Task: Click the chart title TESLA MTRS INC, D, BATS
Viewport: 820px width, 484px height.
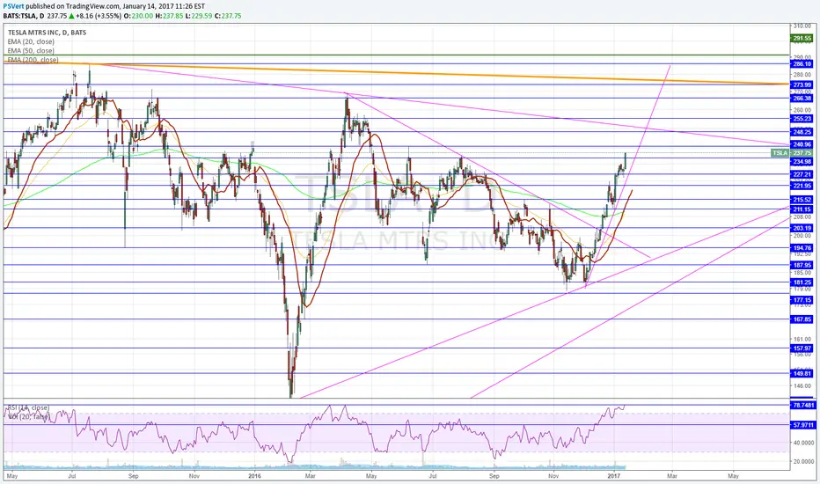Action: click(47, 33)
